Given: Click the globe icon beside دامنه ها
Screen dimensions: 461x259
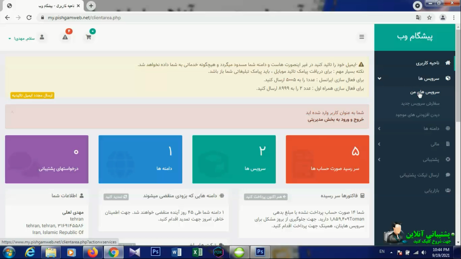Looking at the screenshot, I should tap(448, 128).
